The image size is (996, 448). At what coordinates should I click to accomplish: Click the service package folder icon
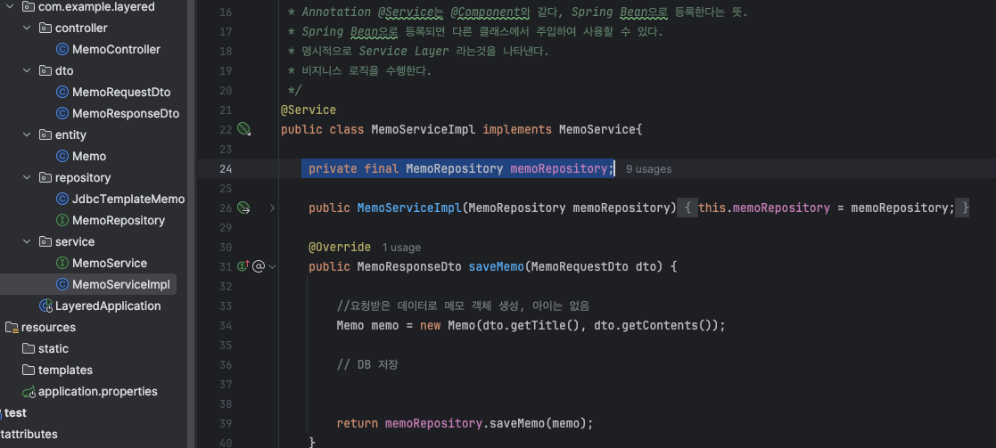pos(45,241)
